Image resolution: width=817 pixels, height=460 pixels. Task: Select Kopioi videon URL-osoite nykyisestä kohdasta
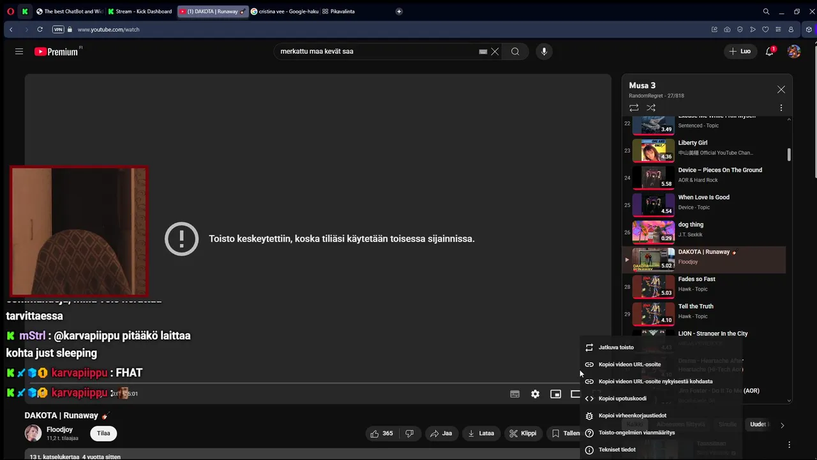pos(661,381)
